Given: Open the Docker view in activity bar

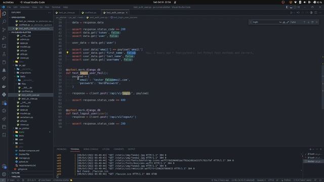Looking at the screenshot, I should (x=4, y=86).
